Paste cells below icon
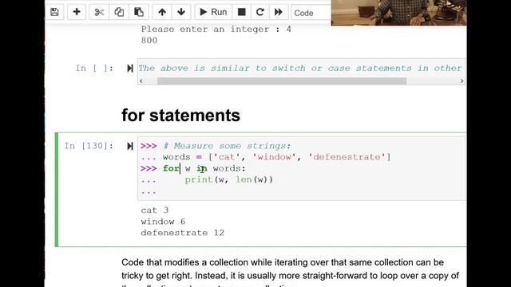 pos(139,12)
